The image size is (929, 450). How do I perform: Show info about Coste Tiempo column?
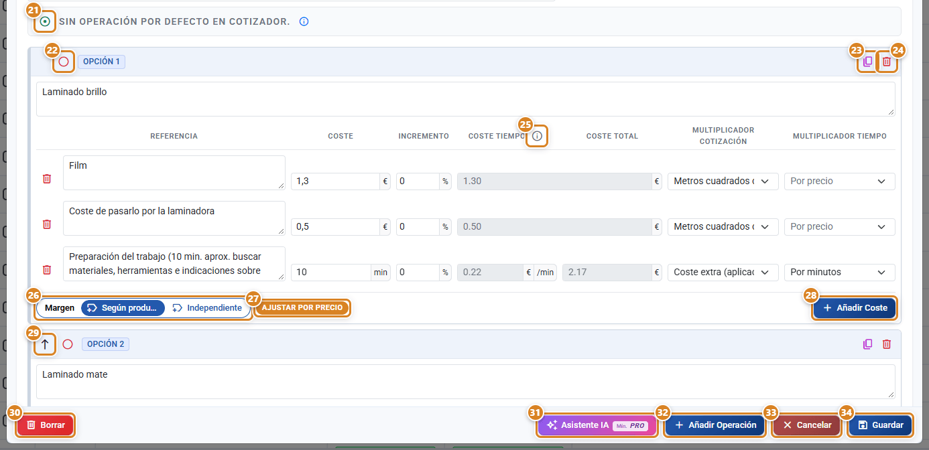pos(537,137)
